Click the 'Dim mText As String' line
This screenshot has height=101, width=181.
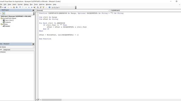pyautogui.click(x=49, y=19)
